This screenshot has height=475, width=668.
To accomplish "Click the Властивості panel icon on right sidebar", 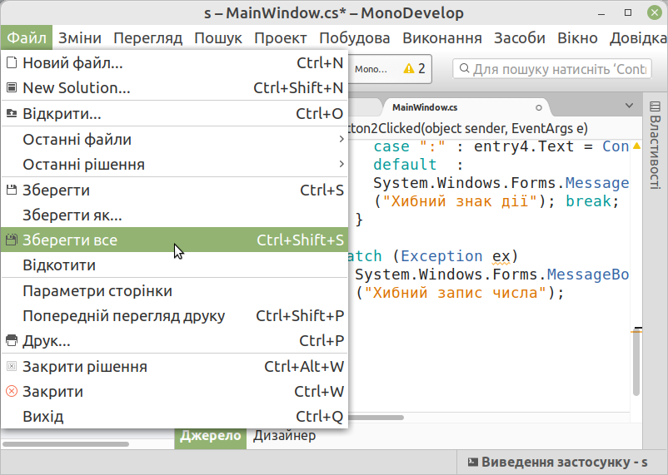I will (x=655, y=106).
